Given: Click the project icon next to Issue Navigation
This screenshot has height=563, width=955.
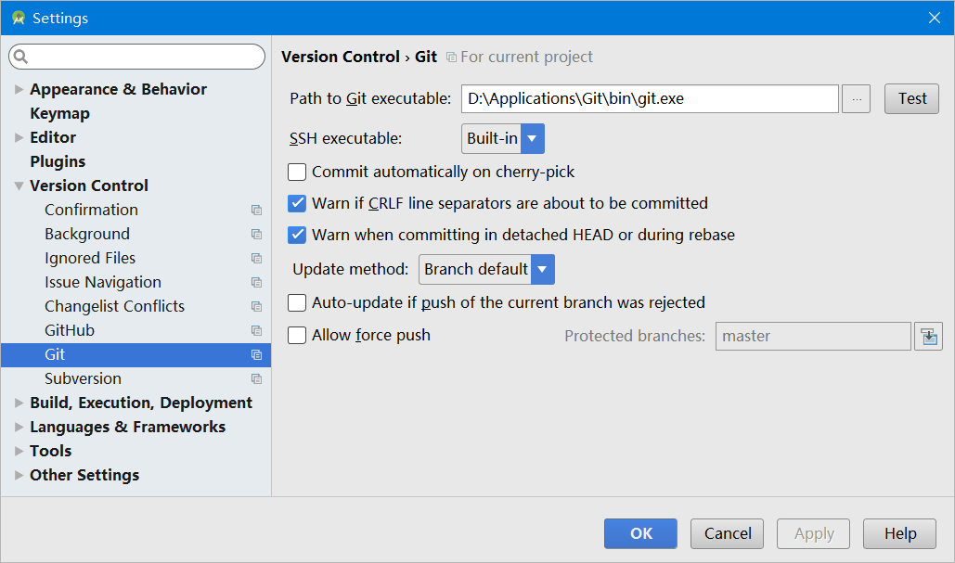Looking at the screenshot, I should (257, 283).
